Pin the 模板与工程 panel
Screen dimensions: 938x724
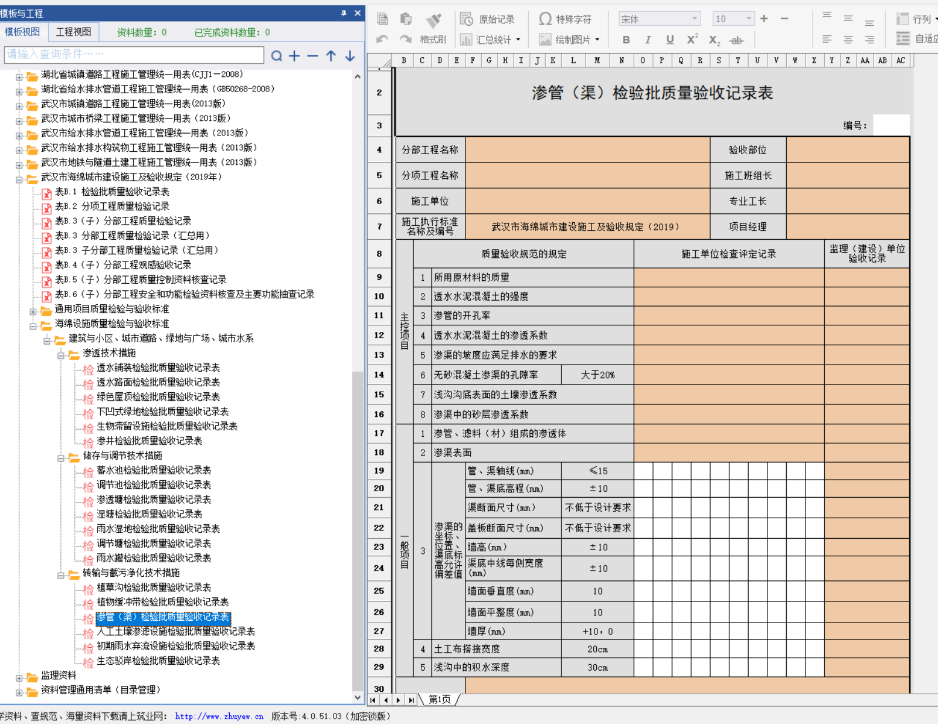click(344, 13)
